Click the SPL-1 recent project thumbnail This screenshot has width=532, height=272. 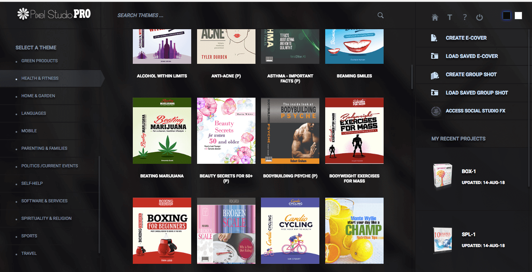443,240
